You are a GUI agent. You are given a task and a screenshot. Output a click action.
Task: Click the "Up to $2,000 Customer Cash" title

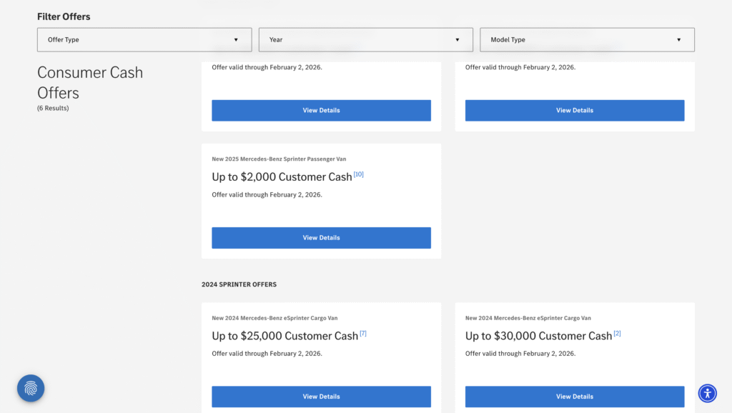tap(282, 177)
